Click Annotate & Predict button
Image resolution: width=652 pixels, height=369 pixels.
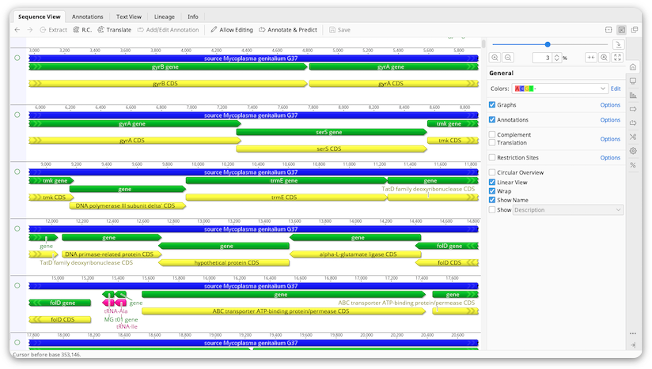(288, 30)
